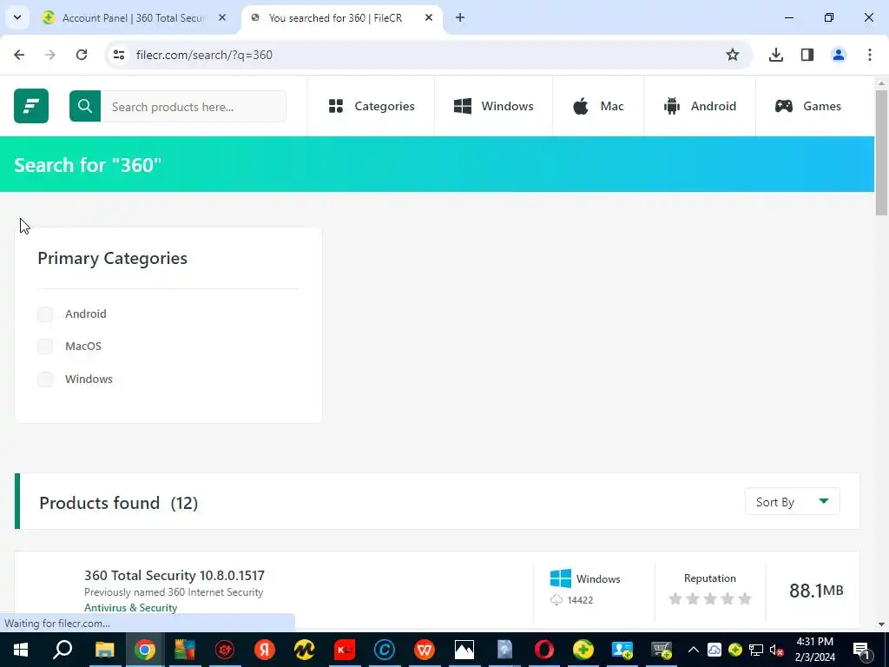Open 360 Total Security 10.8.0.1517 result

coord(174,575)
